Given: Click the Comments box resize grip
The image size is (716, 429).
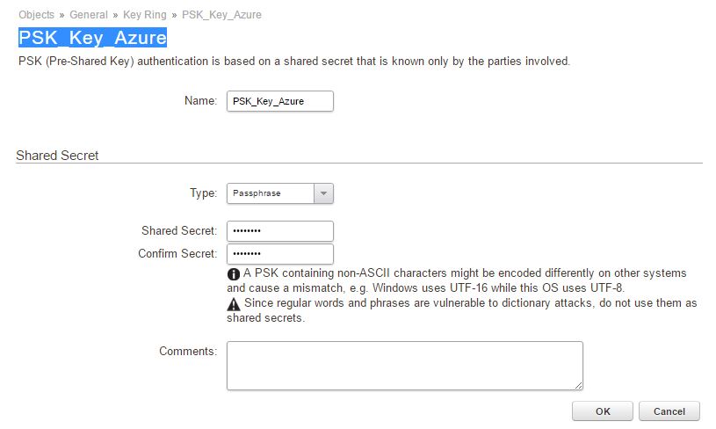Looking at the screenshot, I should coord(579,385).
